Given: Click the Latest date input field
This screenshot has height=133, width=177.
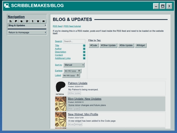Looking at the screenshot, I should pyautogui.click(x=71, y=76).
